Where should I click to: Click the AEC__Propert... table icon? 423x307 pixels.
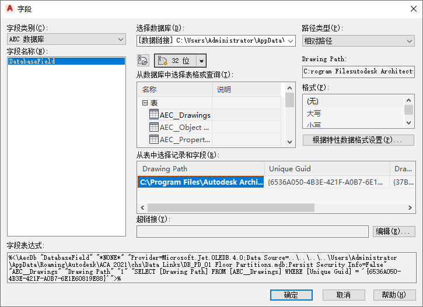click(154, 139)
